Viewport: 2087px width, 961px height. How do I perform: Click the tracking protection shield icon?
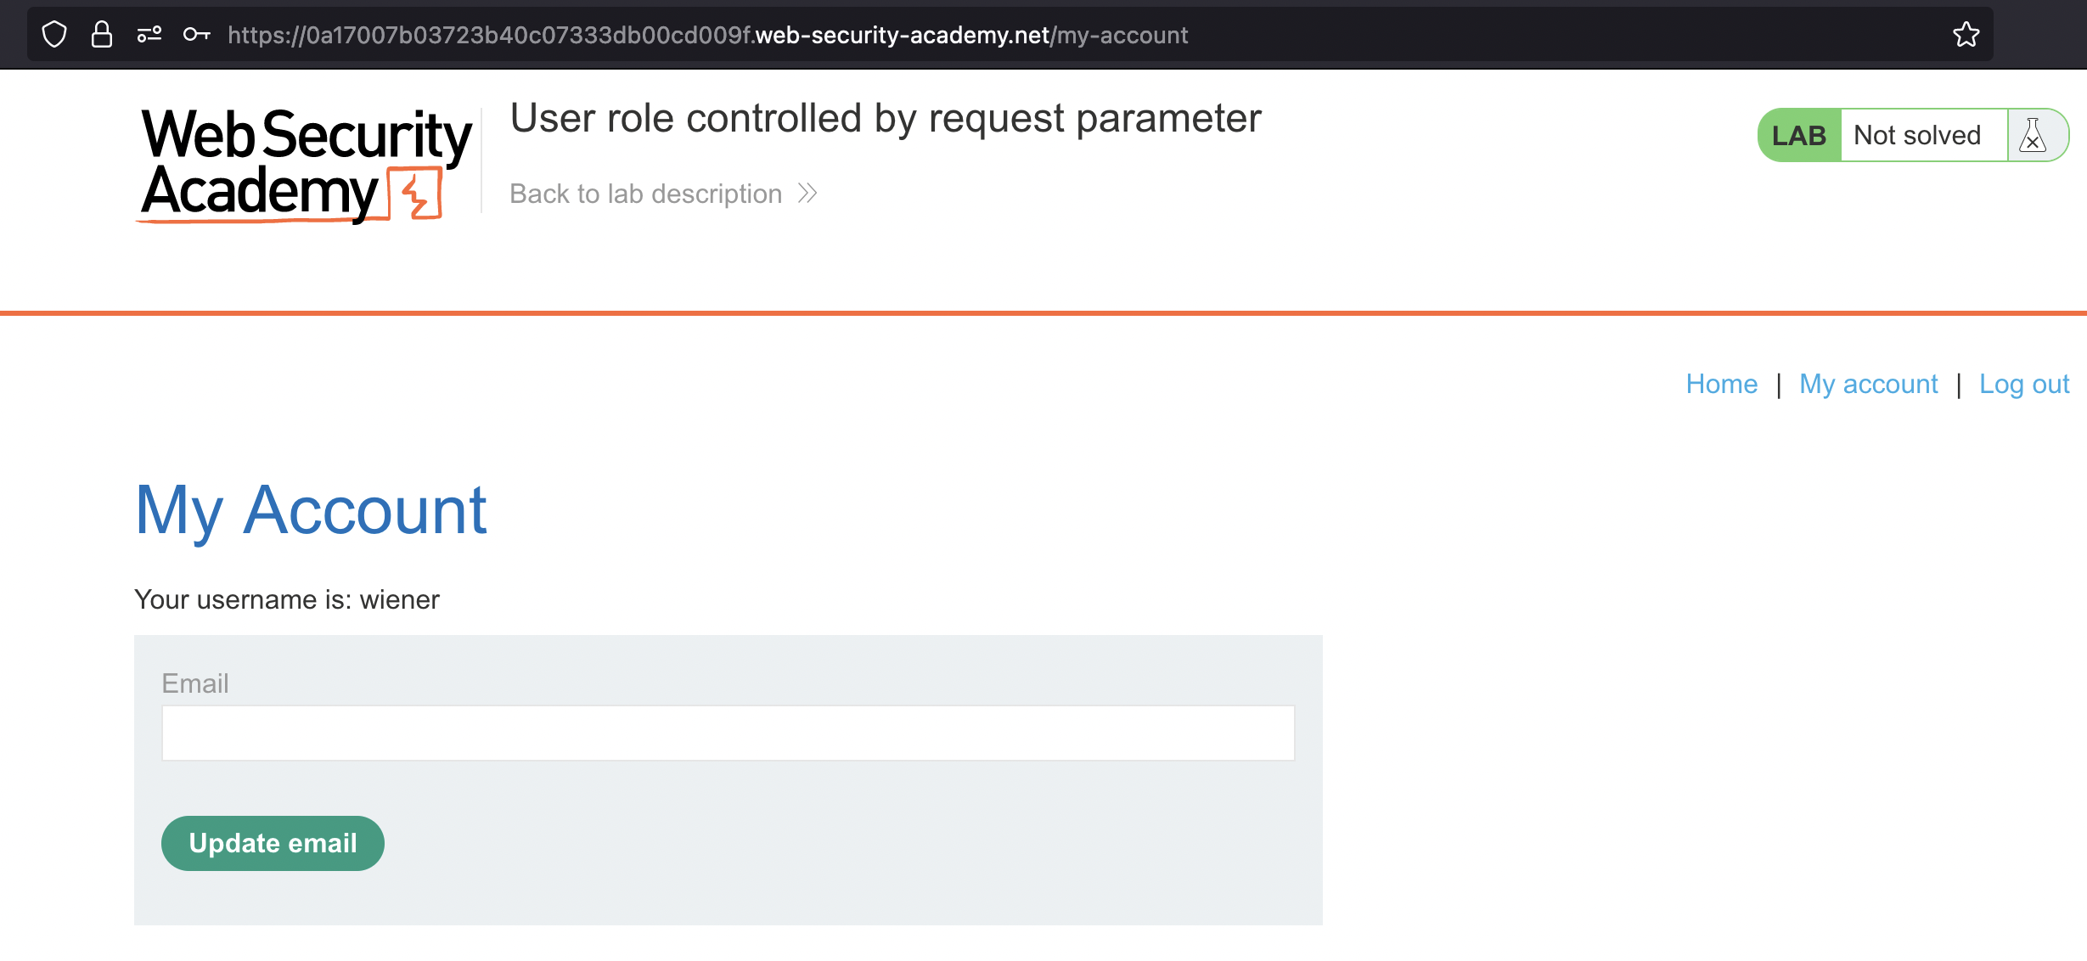tap(54, 35)
